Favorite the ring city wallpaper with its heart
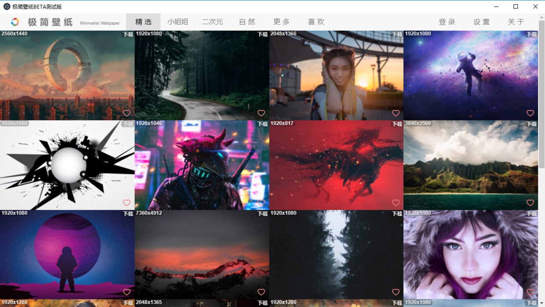The width and height of the screenshot is (545, 307). (x=127, y=113)
